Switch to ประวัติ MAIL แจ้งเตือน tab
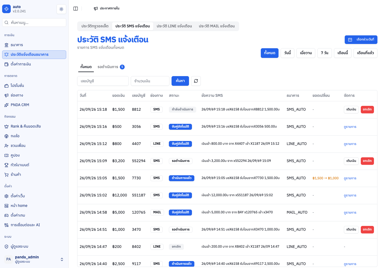 (217, 26)
